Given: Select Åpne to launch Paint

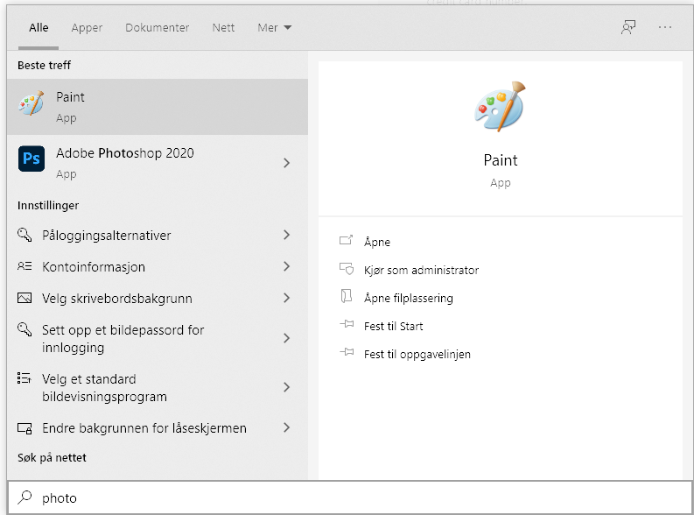Looking at the screenshot, I should tap(377, 242).
